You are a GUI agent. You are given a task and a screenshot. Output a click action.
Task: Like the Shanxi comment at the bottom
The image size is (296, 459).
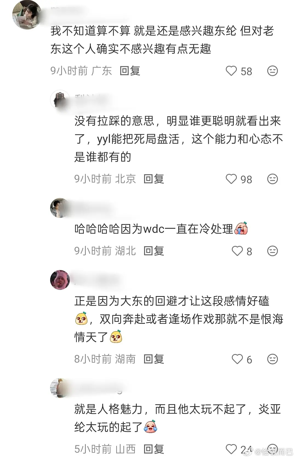tap(231, 449)
